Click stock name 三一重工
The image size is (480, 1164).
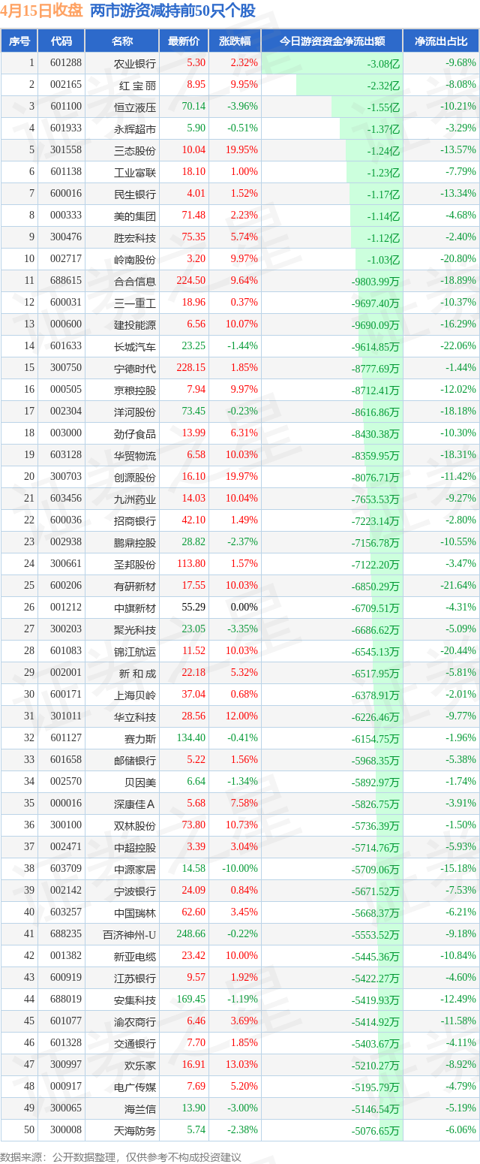[x=135, y=303]
